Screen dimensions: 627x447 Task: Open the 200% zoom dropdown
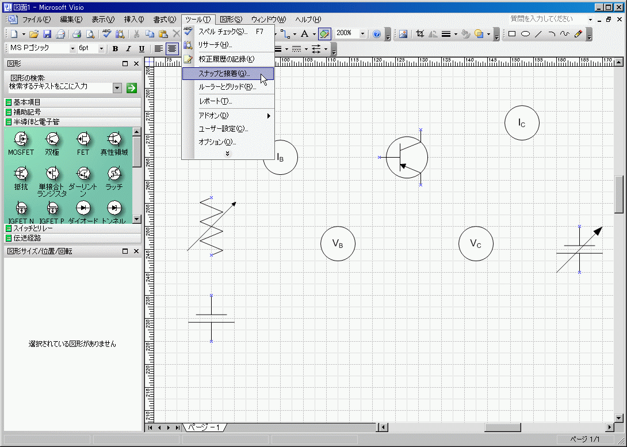pos(362,34)
